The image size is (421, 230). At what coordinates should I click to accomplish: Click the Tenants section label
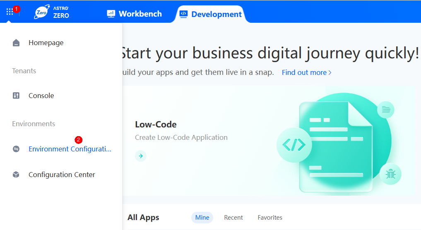tap(24, 71)
